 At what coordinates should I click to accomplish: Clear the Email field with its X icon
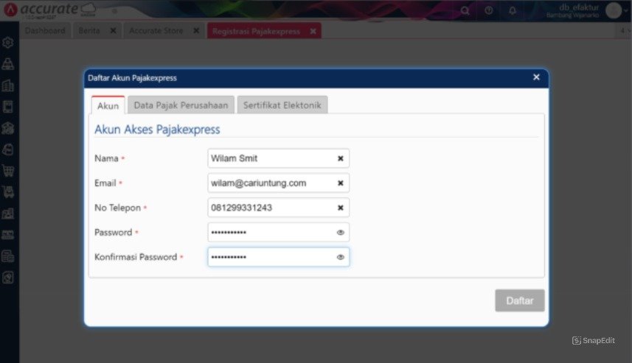coord(340,183)
